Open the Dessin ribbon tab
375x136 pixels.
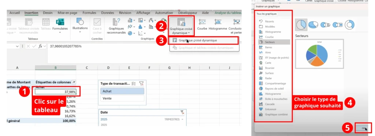48,13
